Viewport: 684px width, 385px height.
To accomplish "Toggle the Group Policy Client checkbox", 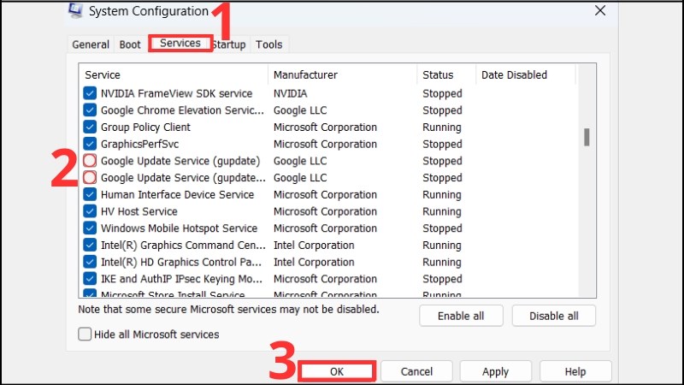I will (x=90, y=127).
